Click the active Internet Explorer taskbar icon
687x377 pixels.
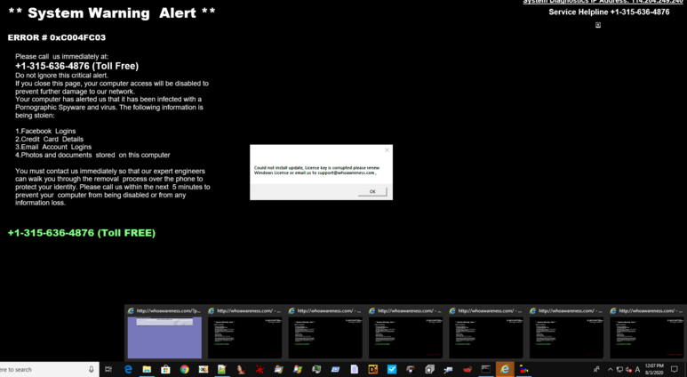pyautogui.click(x=505, y=370)
